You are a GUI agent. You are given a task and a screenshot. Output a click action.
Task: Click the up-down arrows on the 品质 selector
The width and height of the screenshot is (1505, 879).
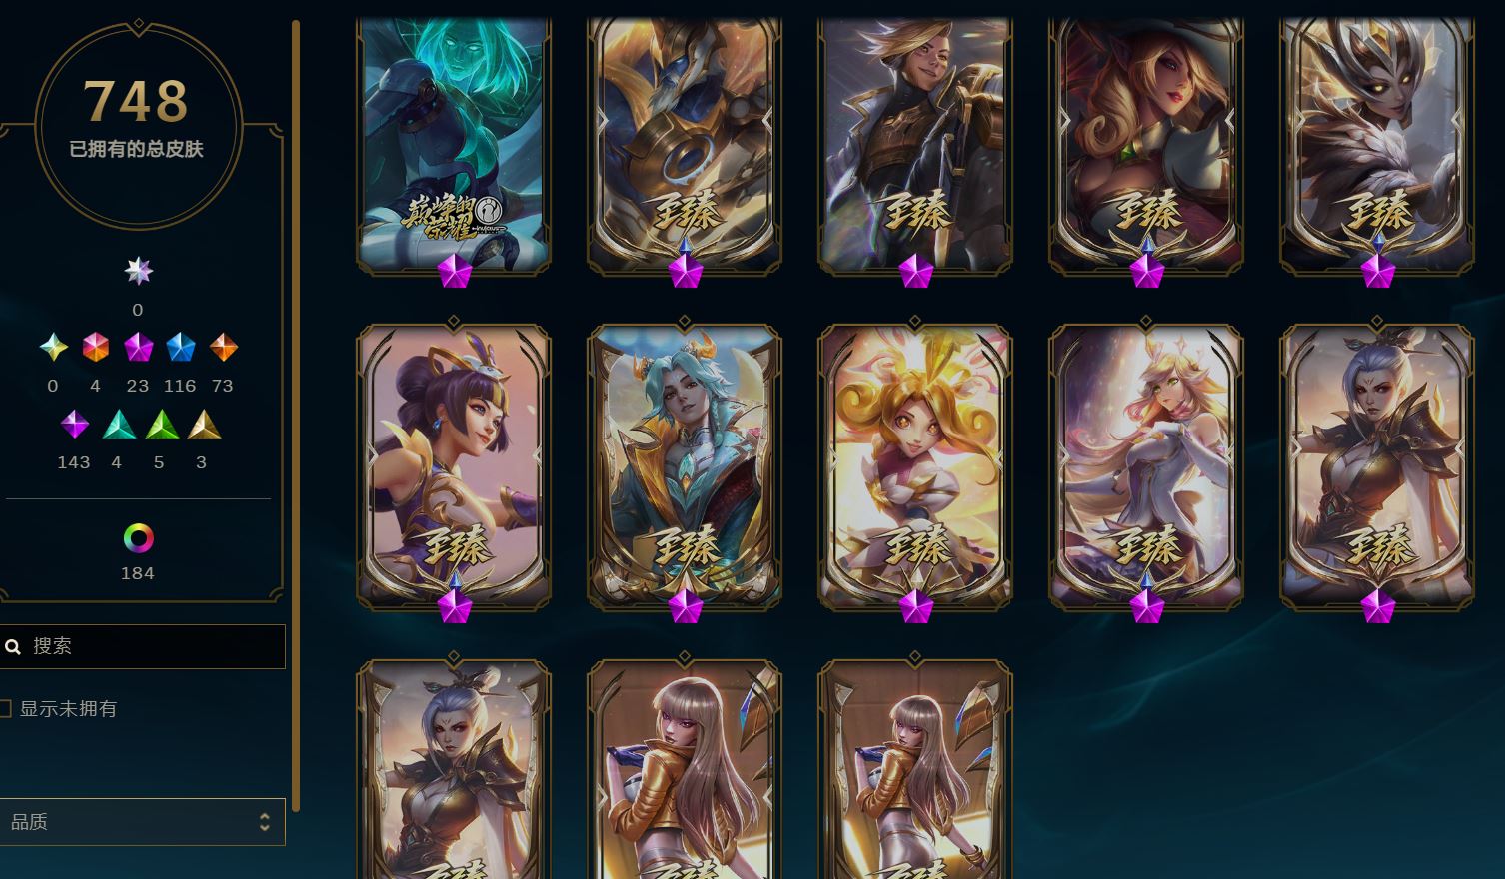click(x=264, y=822)
